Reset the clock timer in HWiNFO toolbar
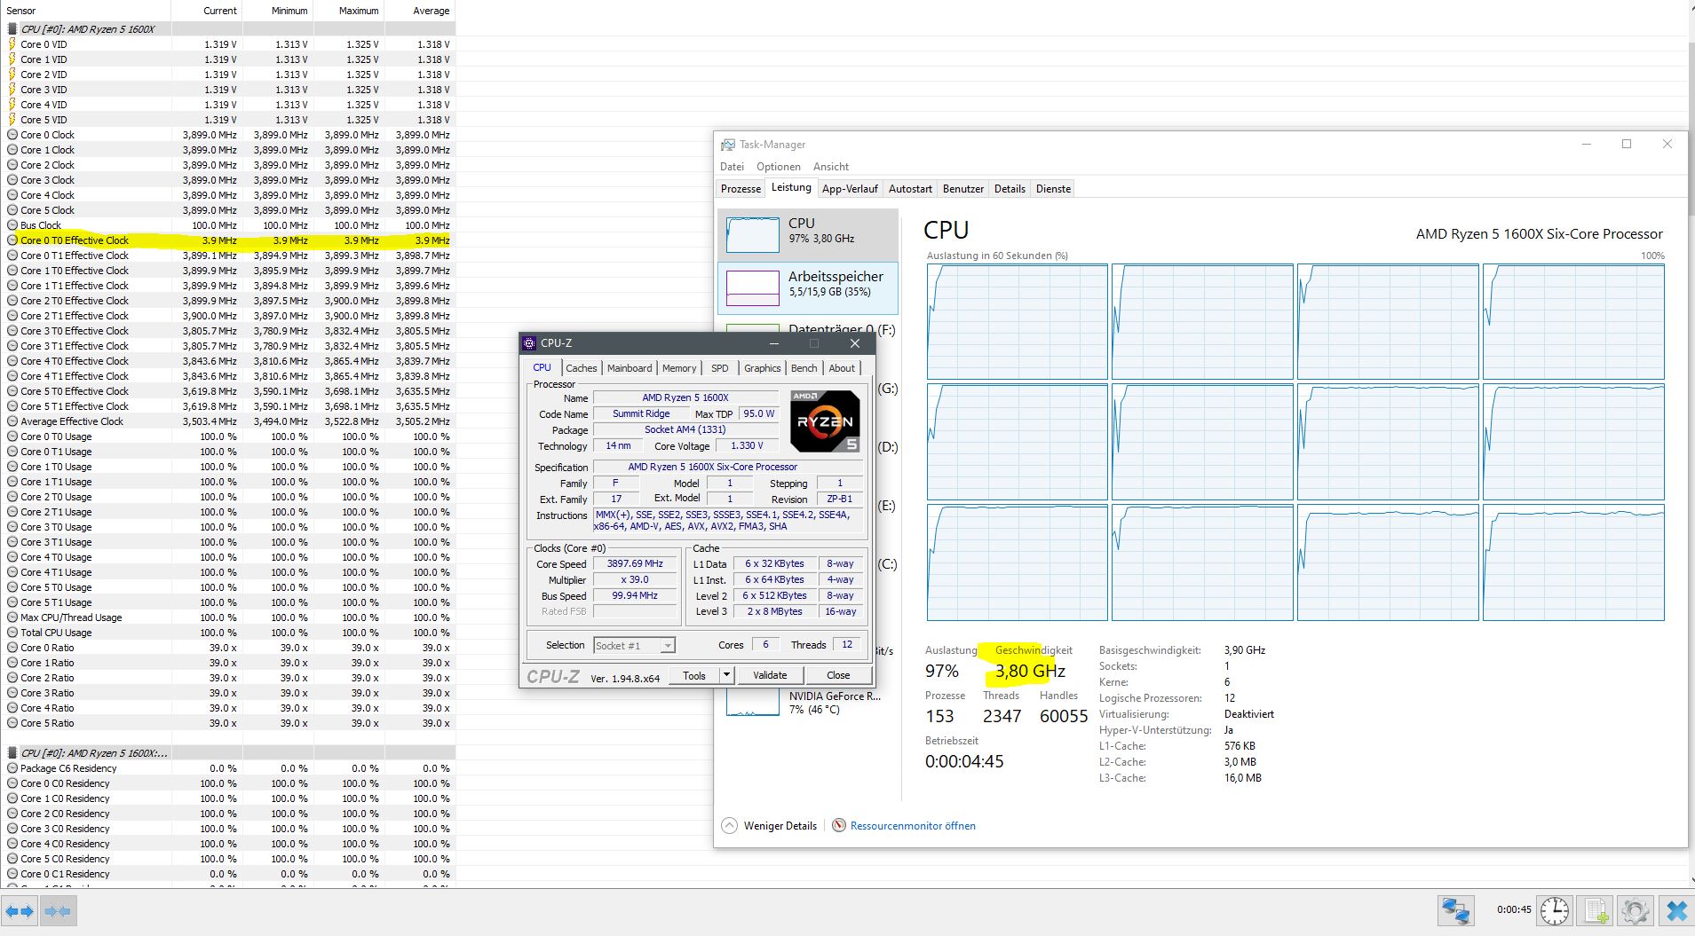This screenshot has height=936, width=1695. (x=1555, y=910)
